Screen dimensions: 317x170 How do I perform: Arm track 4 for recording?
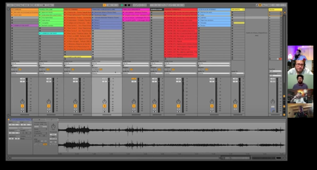[x=105, y=111]
